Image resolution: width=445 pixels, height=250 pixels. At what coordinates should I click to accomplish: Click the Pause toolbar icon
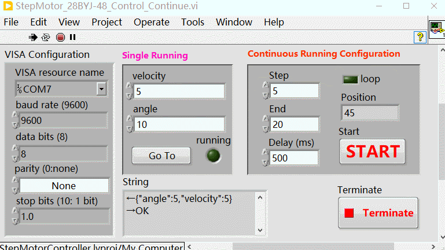[x=72, y=37]
